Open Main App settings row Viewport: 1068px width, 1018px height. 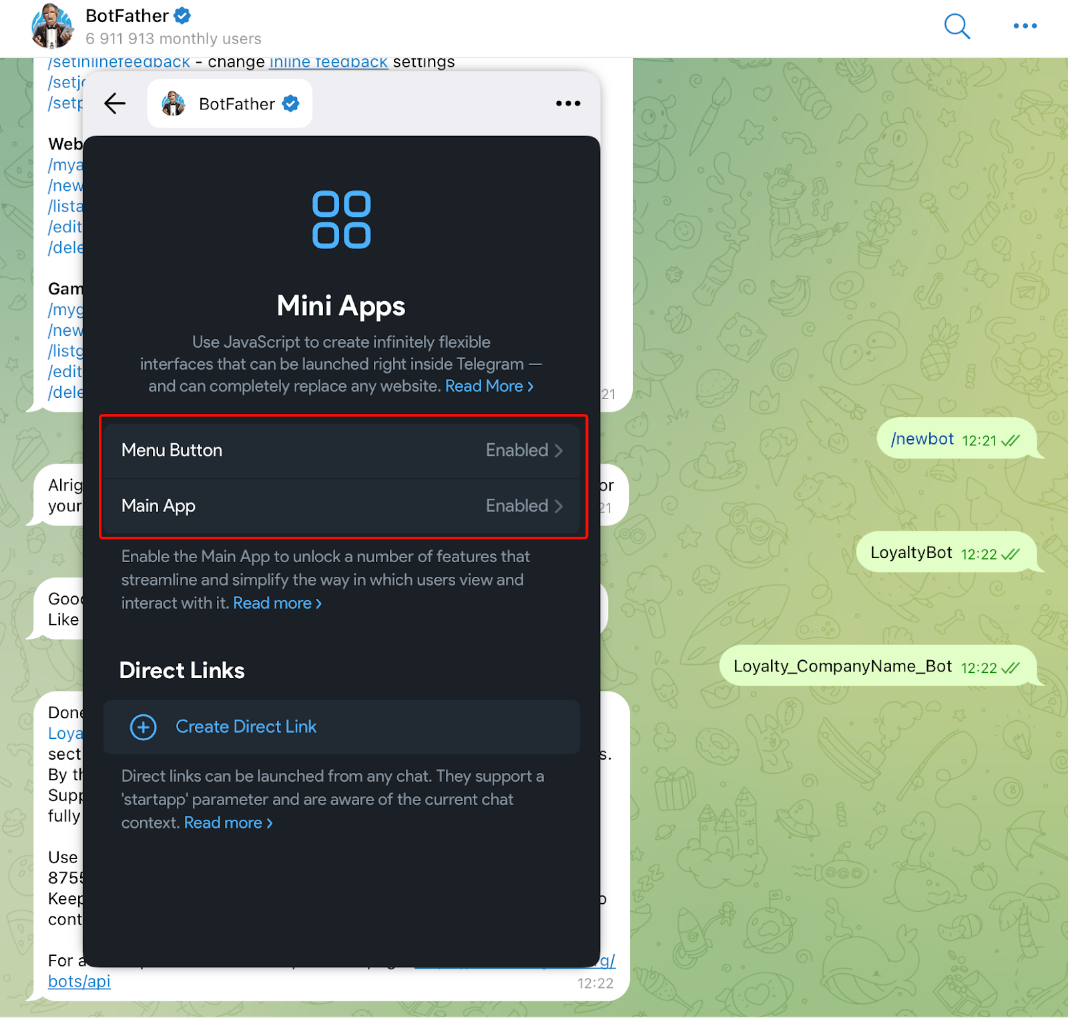(x=341, y=506)
